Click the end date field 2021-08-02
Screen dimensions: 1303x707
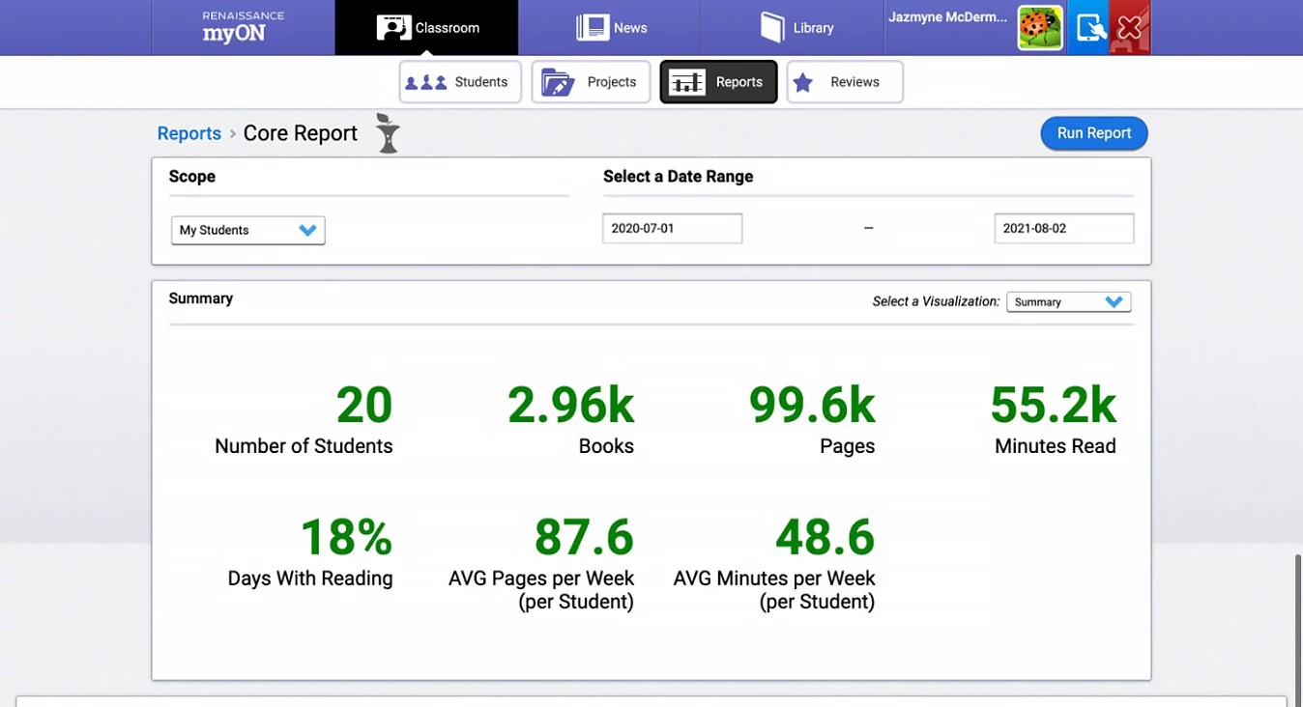[x=1064, y=229]
